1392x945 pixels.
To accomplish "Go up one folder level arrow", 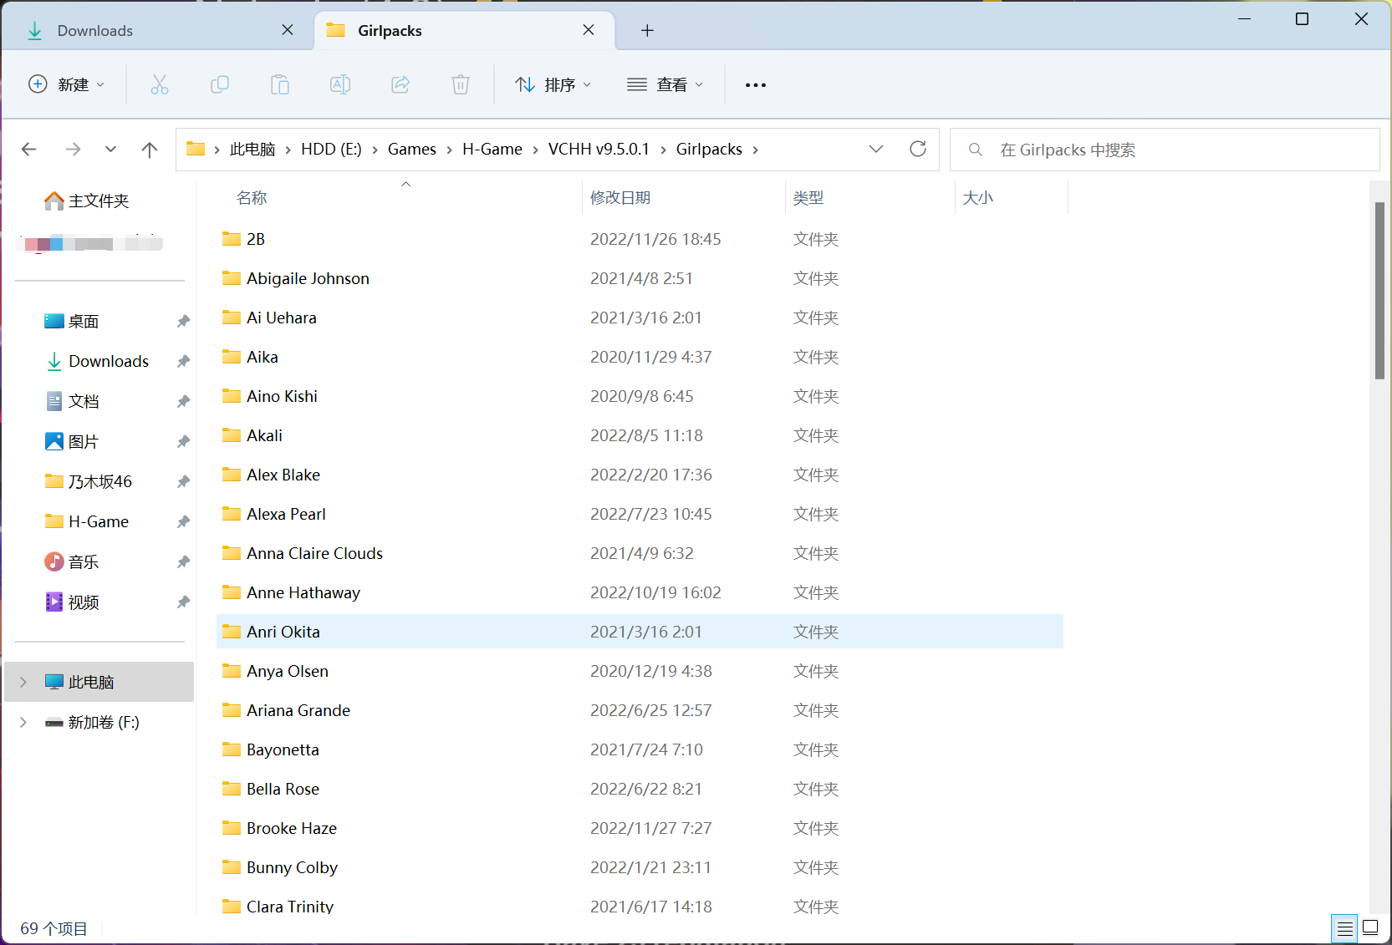I will (150, 150).
